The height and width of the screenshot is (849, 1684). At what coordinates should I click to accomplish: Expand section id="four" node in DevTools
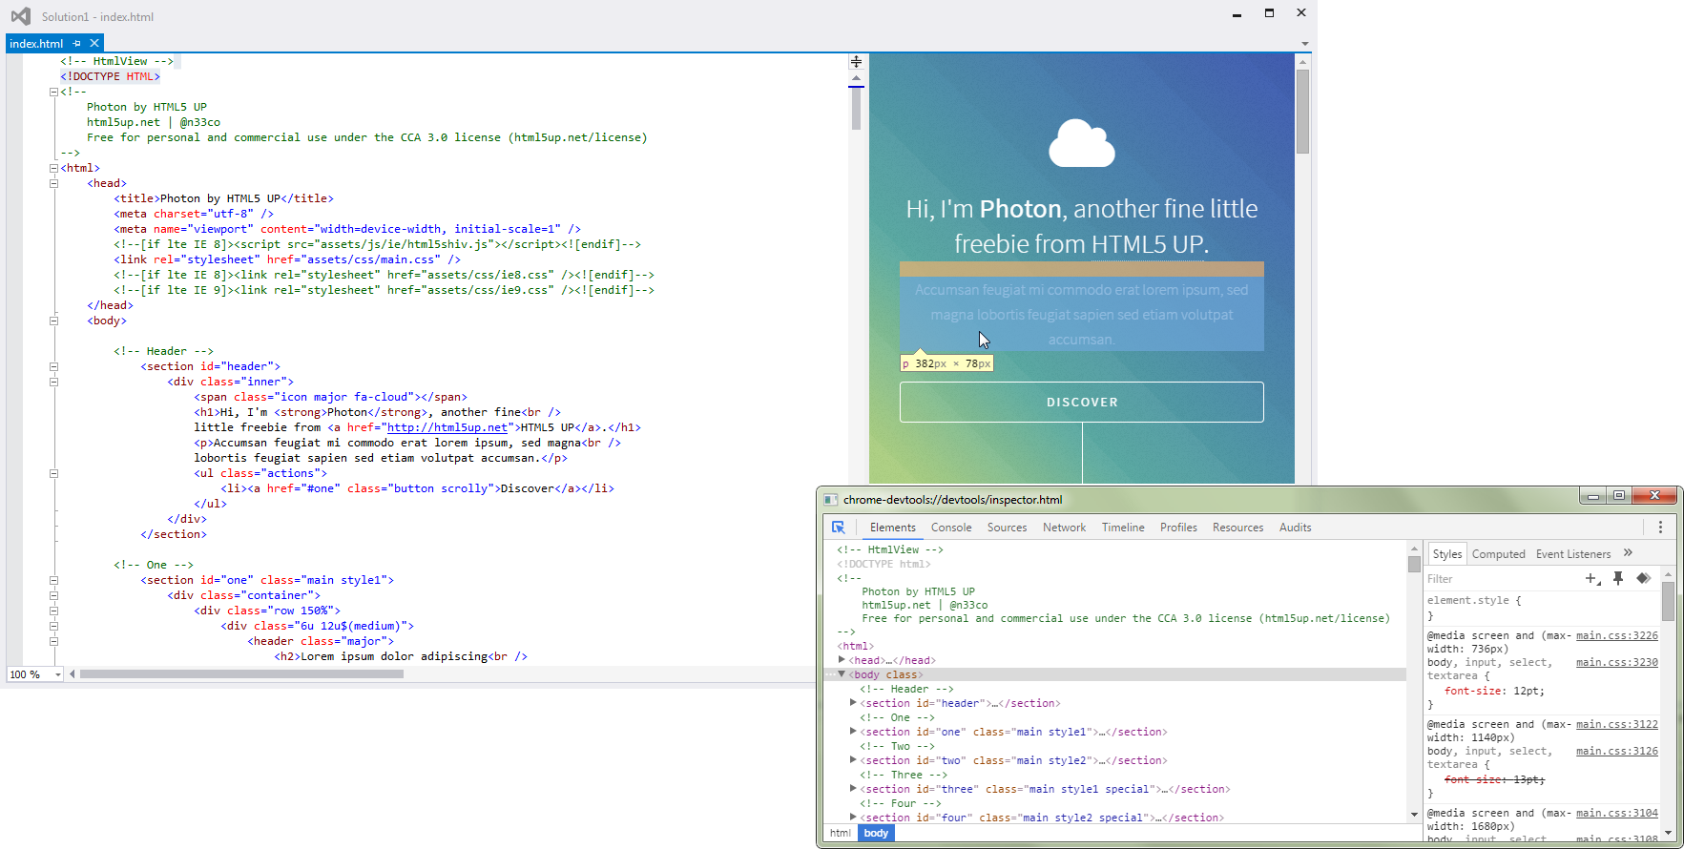(x=853, y=818)
